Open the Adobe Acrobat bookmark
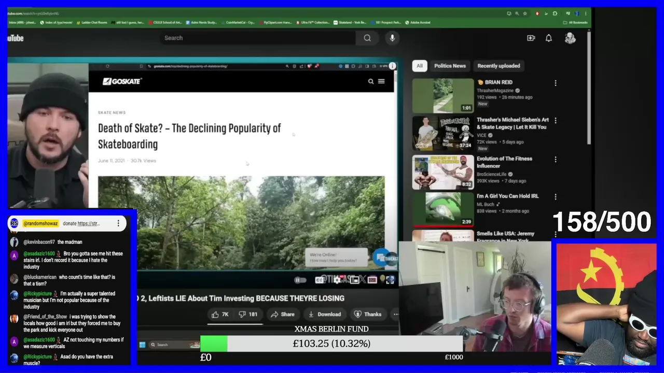The width and height of the screenshot is (664, 373). click(418, 23)
